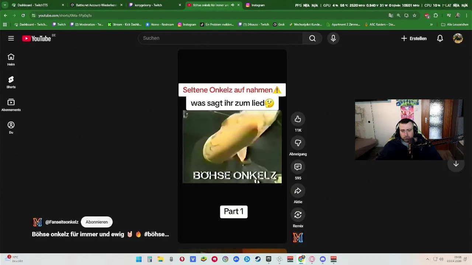
Task: Pause the short by clicking the video
Action: click(x=232, y=146)
